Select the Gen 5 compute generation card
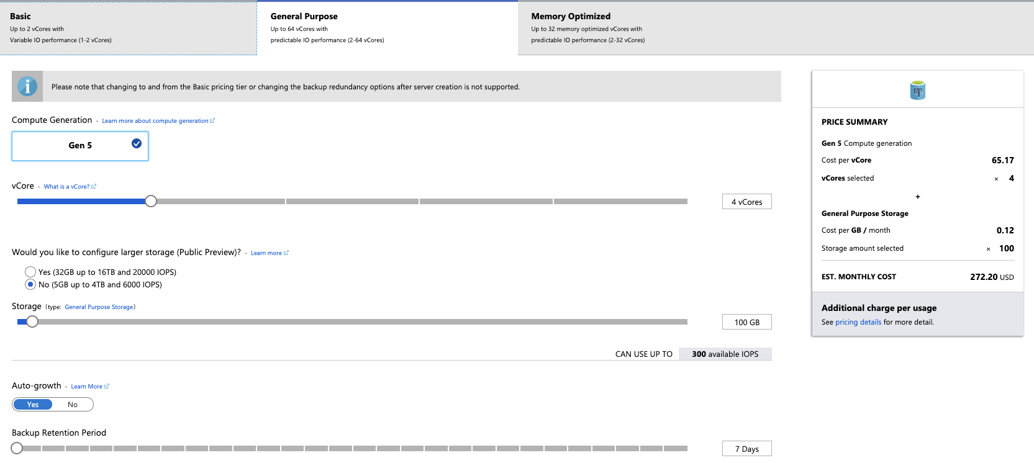Screen dimensions: 1034x463 coord(80,146)
